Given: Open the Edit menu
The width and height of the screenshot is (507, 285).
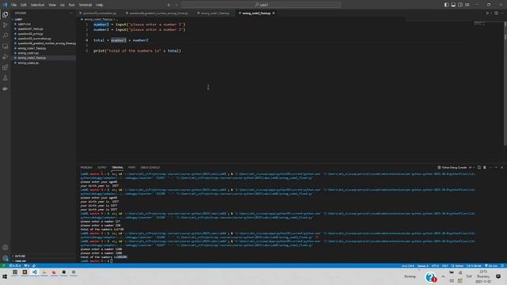Looking at the screenshot, I should [24, 5].
